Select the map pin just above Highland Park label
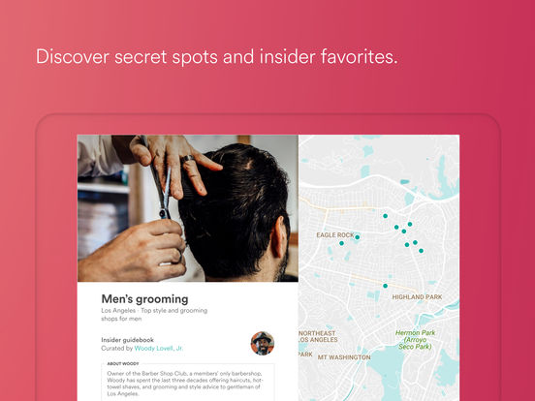 tap(385, 286)
